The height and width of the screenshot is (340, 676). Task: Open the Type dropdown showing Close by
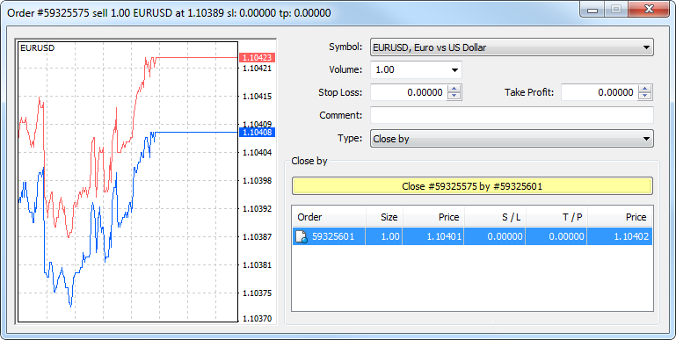512,139
